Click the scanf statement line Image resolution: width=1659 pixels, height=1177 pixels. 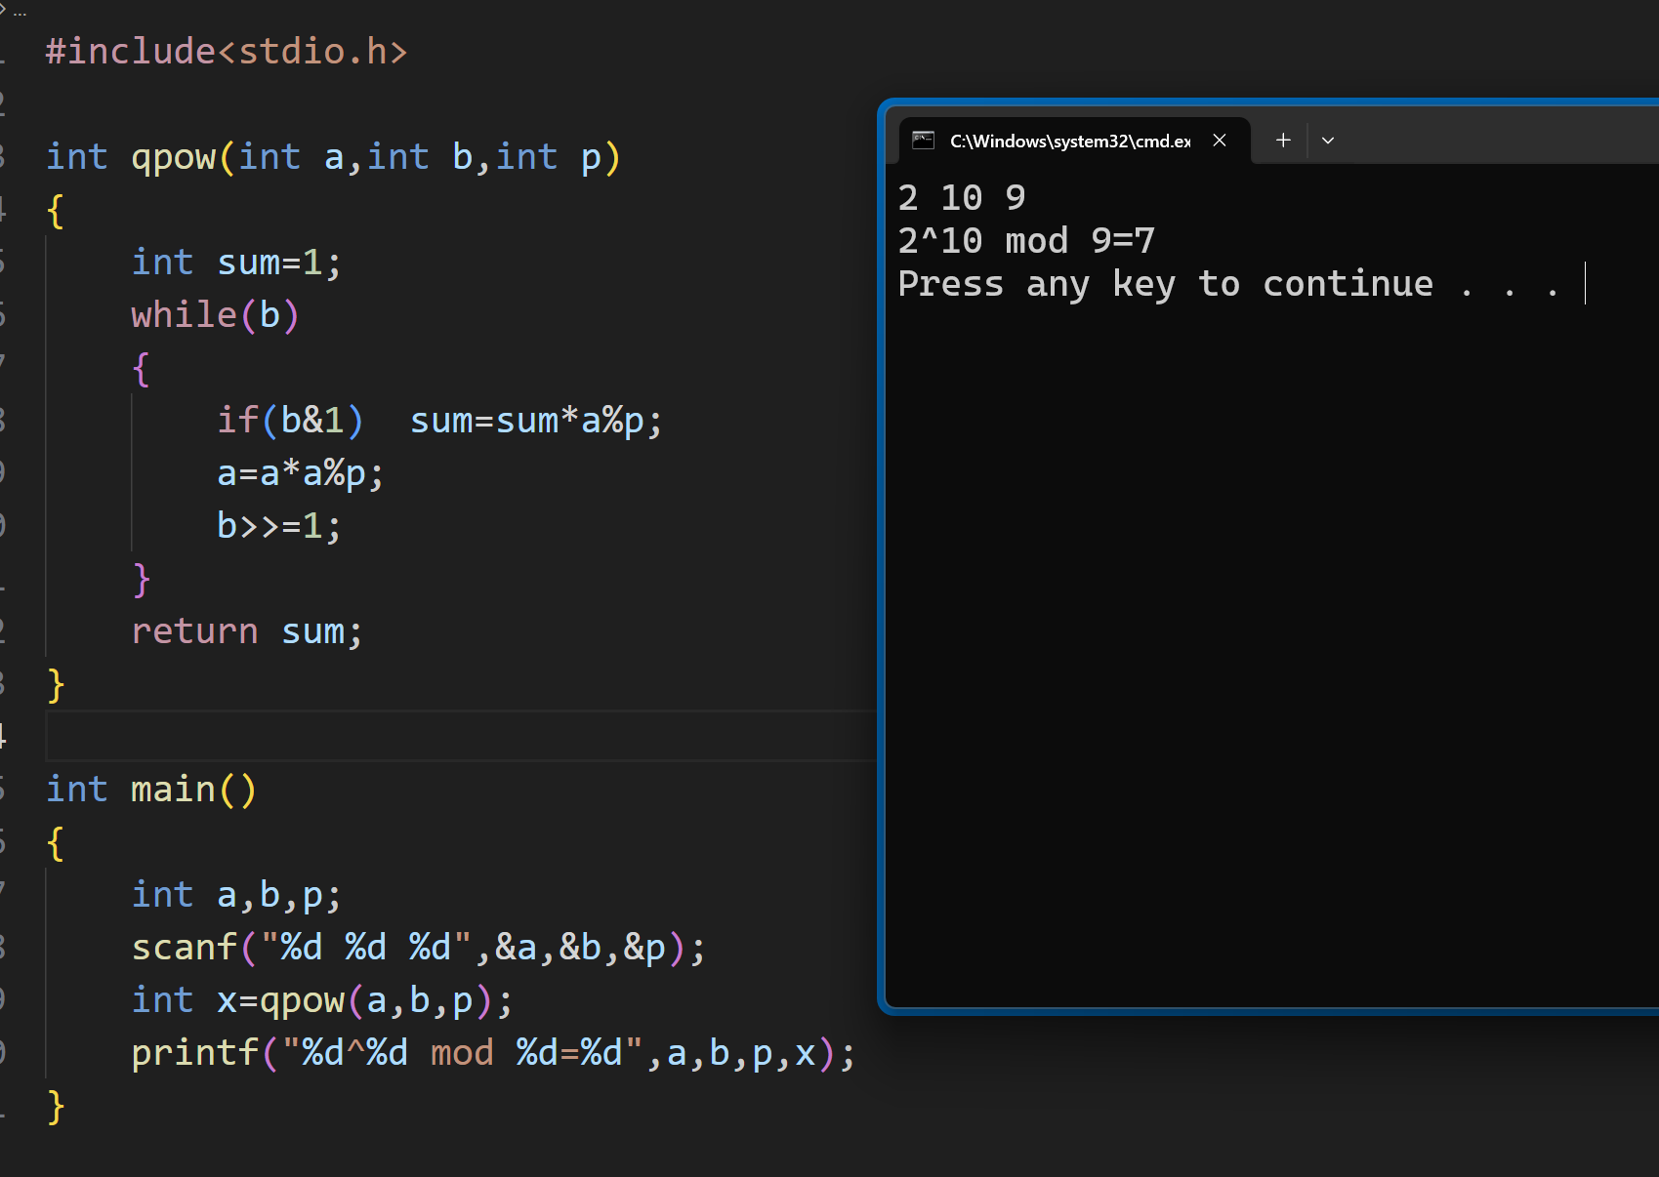click(419, 948)
